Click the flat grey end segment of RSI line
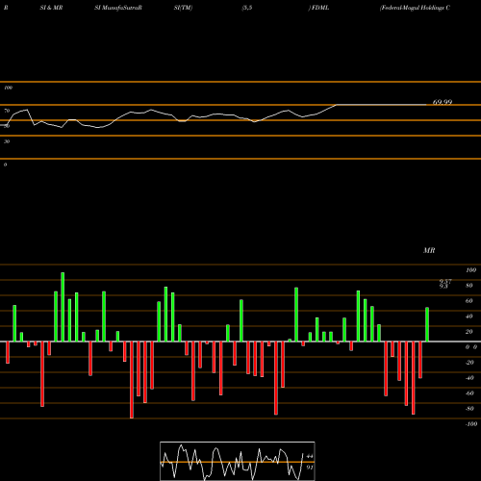This screenshot has height=481, width=481. pyautogui.click(x=381, y=105)
